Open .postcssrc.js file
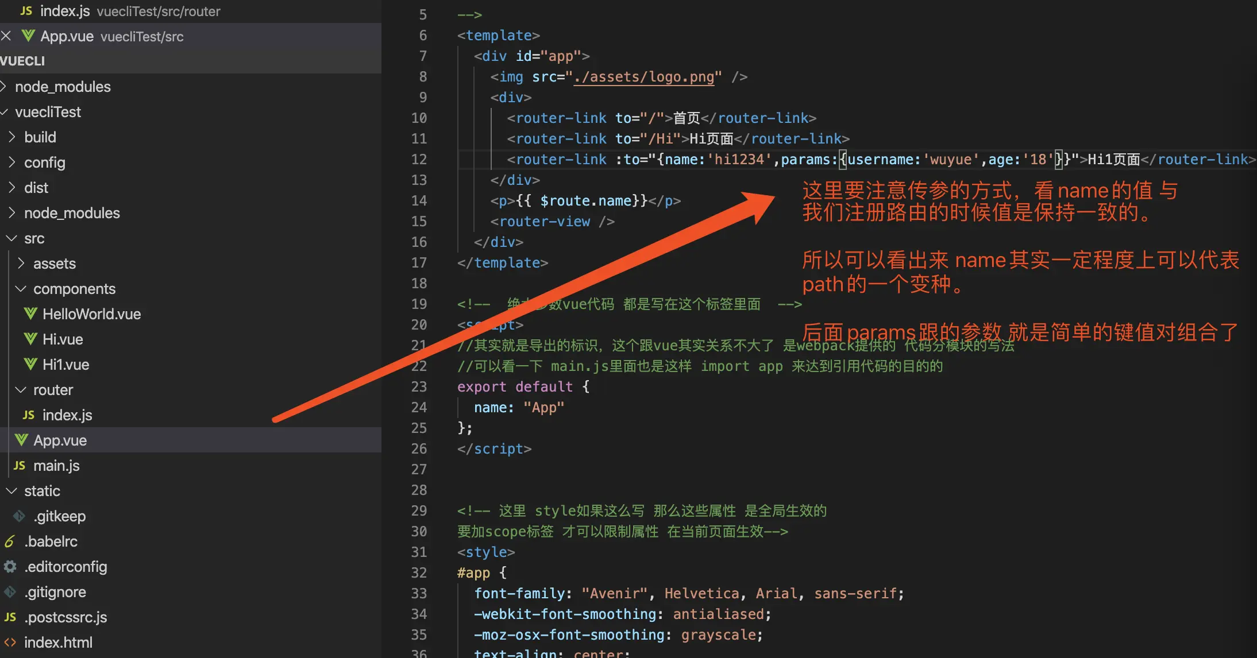Viewport: 1257px width, 658px height. point(66,617)
